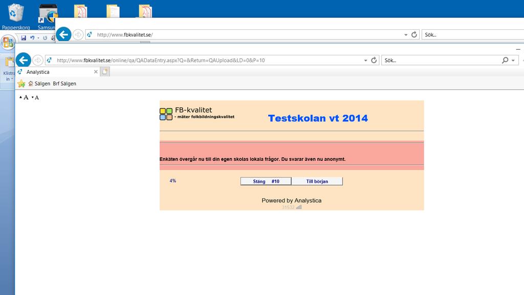Screen dimensions: 524x295
Task: Open the third PDF folder icon on desktop
Action: (145, 11)
